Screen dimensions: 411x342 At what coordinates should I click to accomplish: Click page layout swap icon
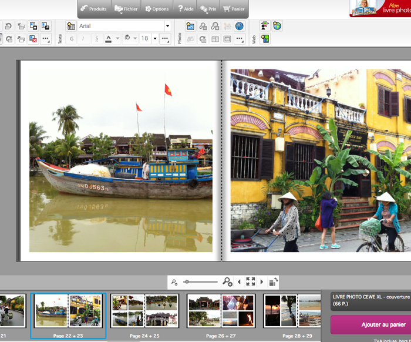pos(274,282)
